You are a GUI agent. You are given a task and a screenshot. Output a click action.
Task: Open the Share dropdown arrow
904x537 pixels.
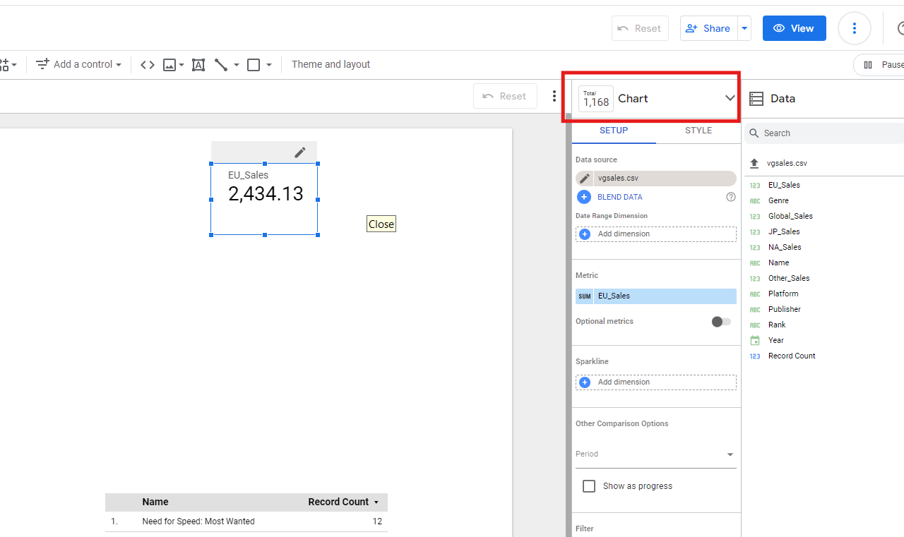pyautogui.click(x=744, y=28)
